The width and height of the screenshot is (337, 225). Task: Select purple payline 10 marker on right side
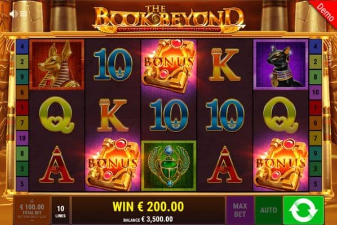tap(315, 92)
